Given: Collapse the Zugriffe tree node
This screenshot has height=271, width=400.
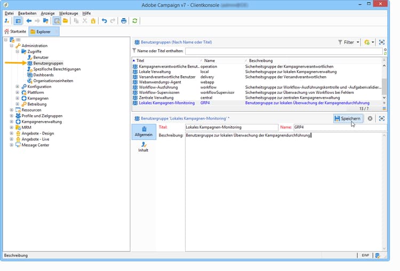Looking at the screenshot, I should pos(18,52).
